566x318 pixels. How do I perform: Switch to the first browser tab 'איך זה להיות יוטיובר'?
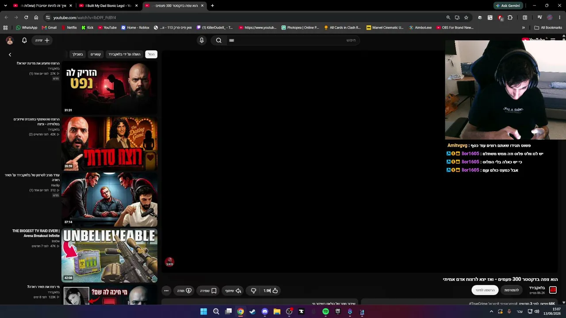(x=42, y=6)
